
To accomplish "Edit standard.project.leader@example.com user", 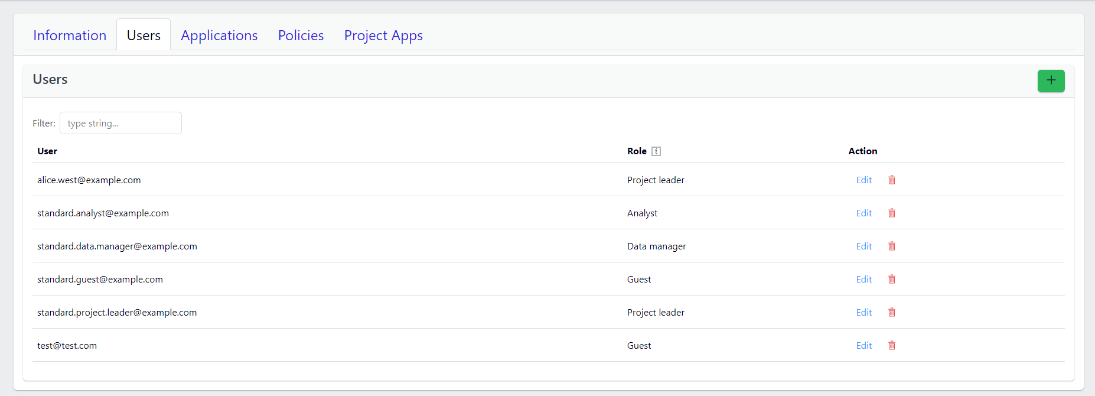I will click(863, 312).
